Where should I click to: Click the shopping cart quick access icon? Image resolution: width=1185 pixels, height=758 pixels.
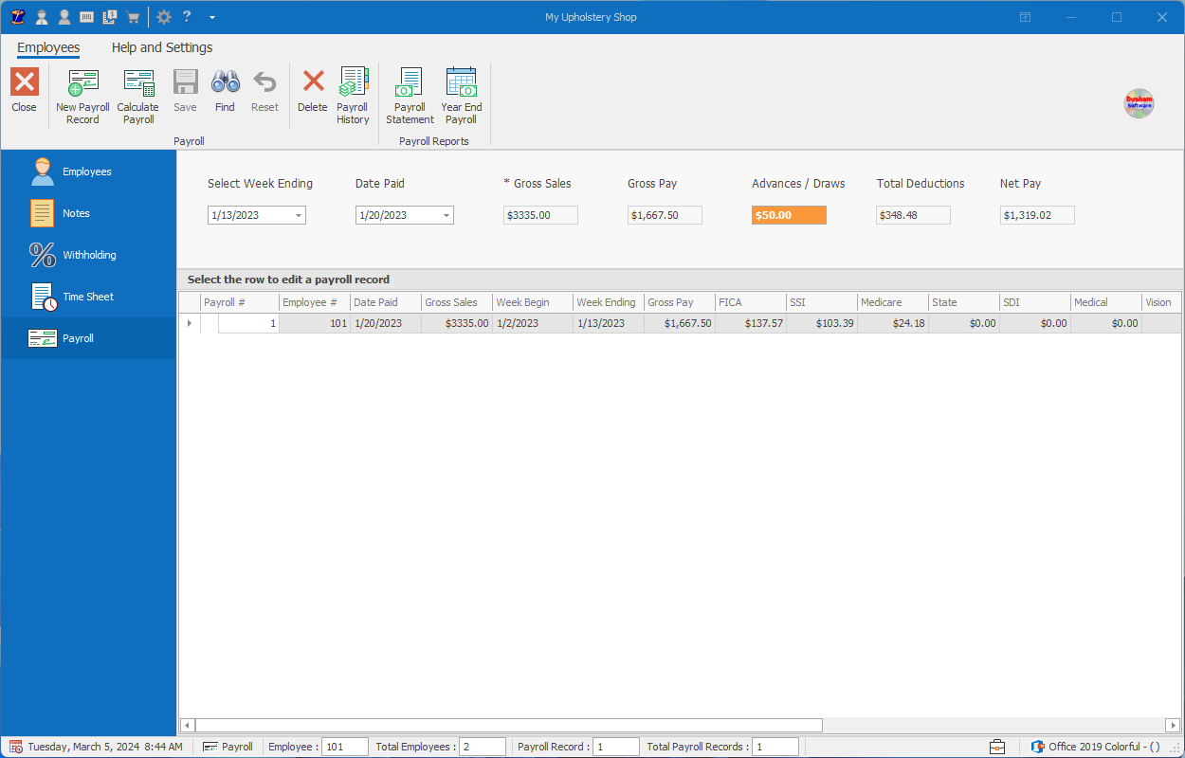(x=133, y=16)
